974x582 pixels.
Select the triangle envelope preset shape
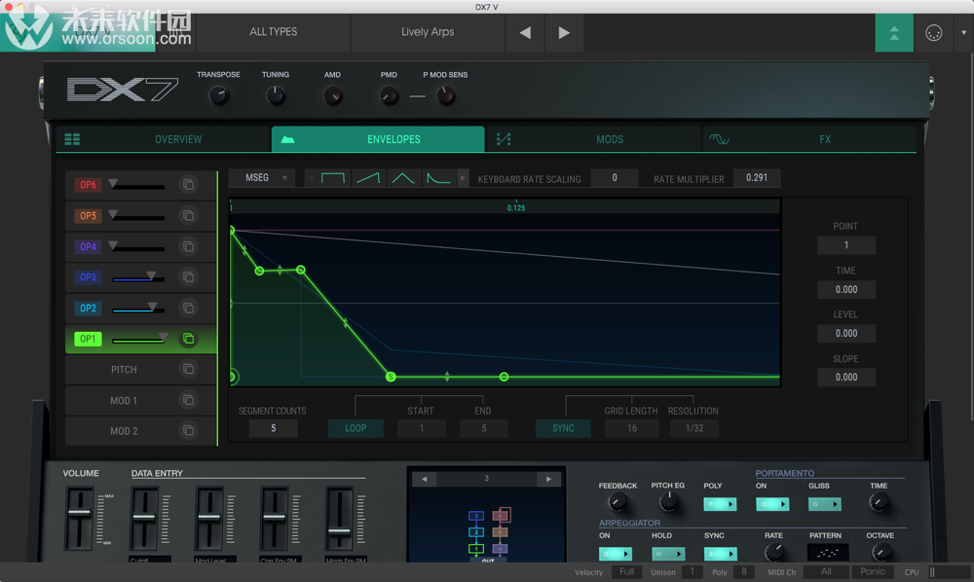(403, 178)
